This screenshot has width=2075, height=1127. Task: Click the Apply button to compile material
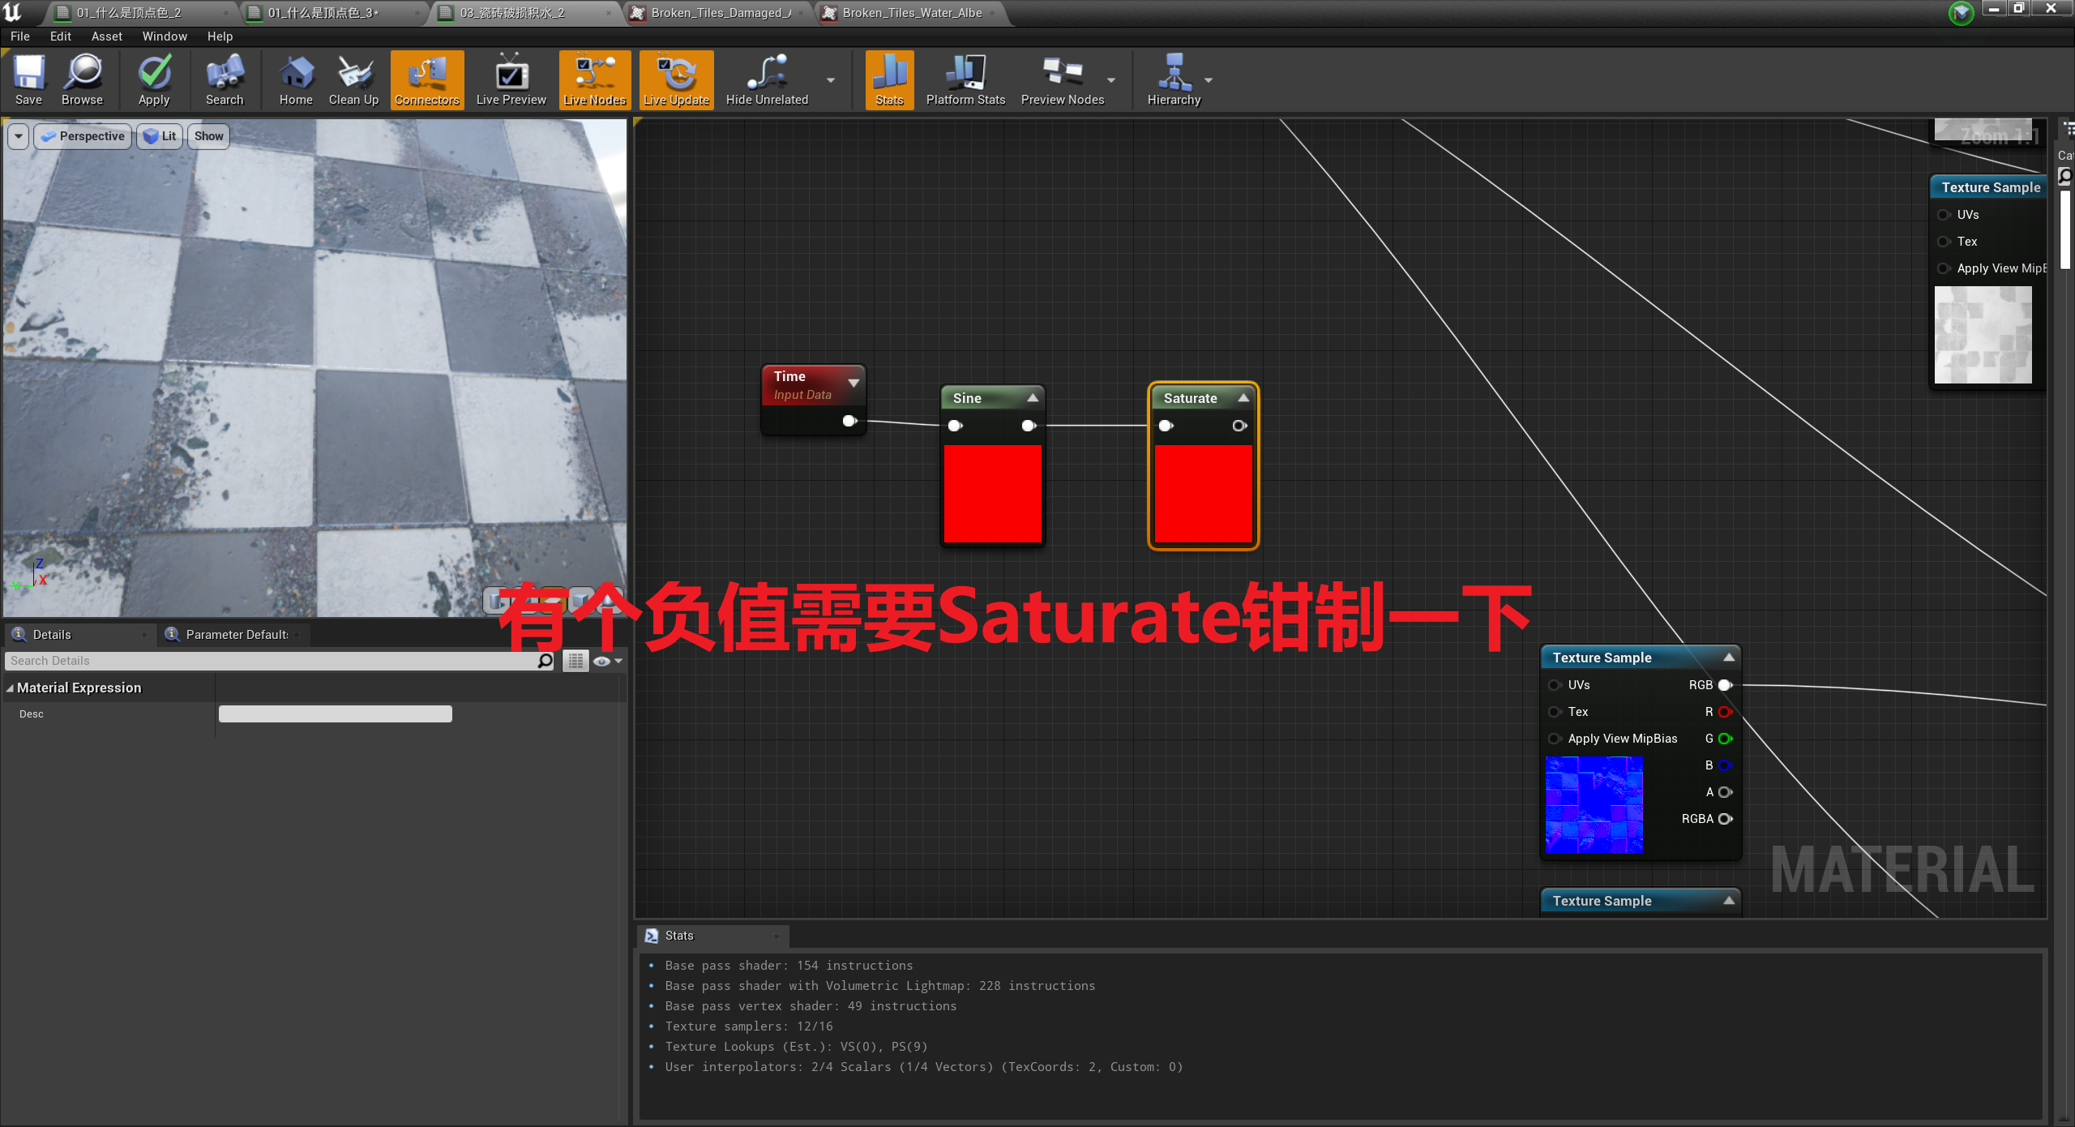click(x=153, y=79)
